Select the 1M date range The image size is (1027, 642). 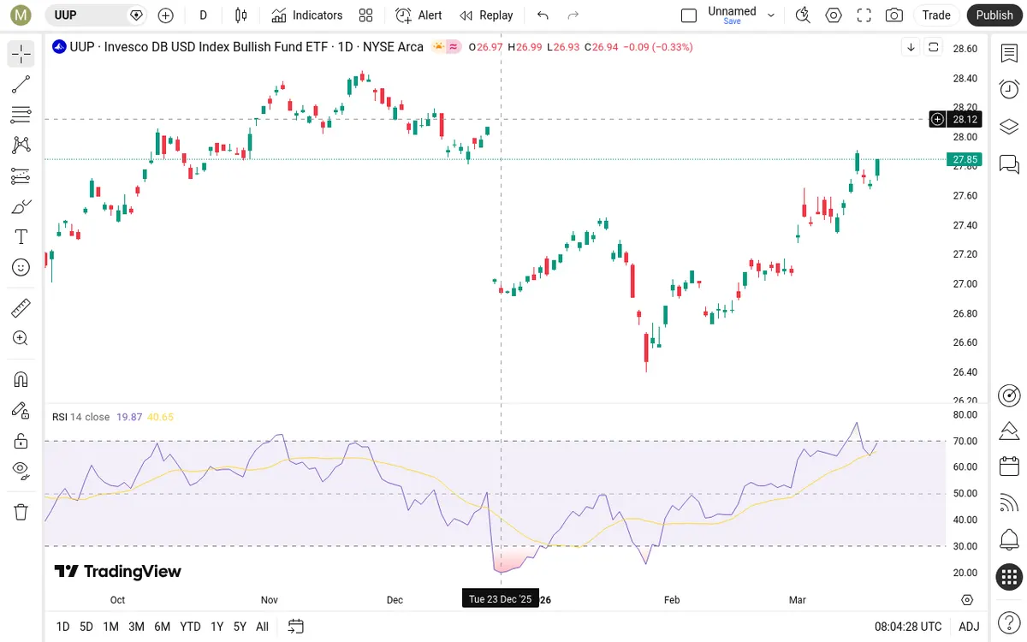pyautogui.click(x=110, y=627)
